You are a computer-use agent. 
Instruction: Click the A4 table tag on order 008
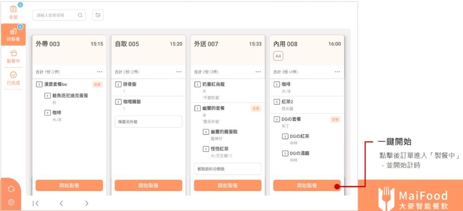(x=279, y=56)
